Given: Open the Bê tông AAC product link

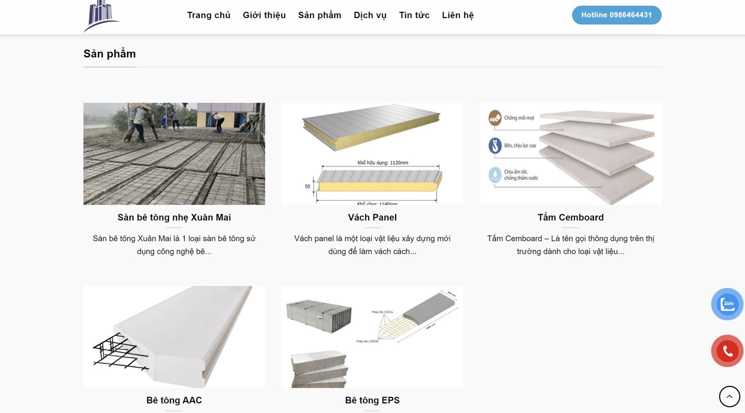Looking at the screenshot, I should pyautogui.click(x=174, y=400).
